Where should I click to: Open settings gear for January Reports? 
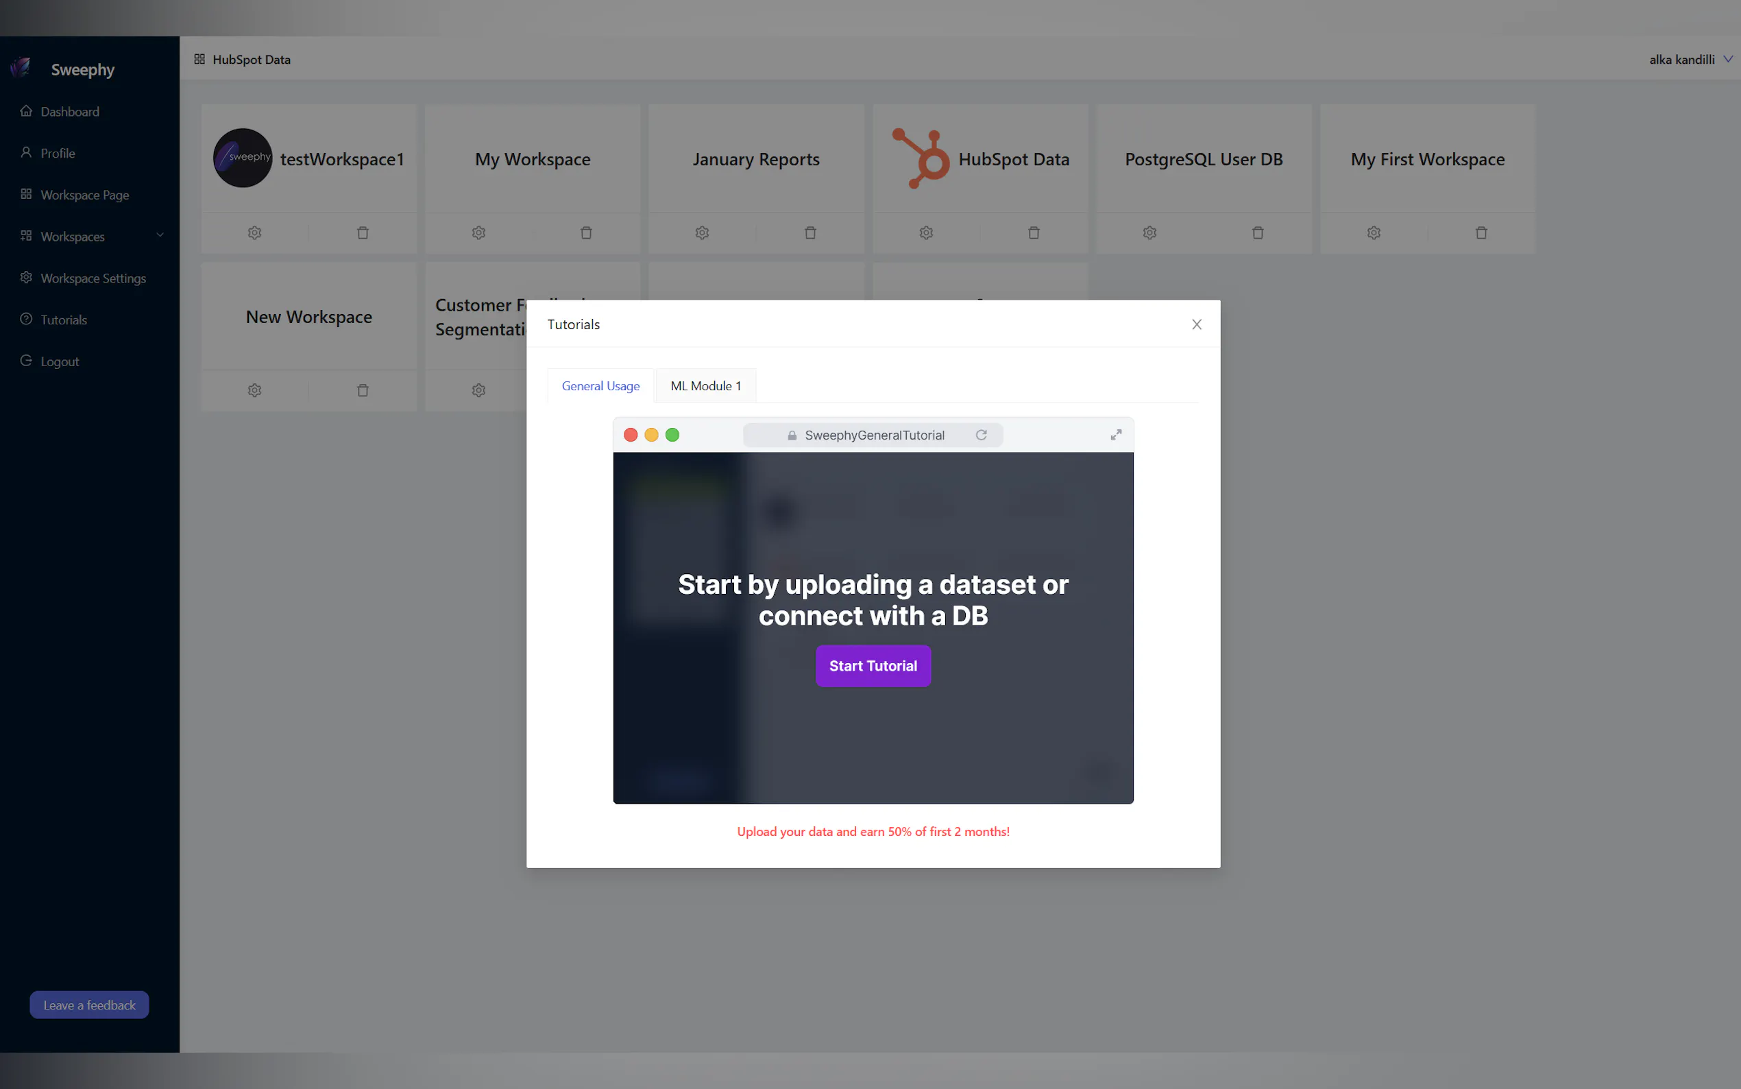(703, 232)
